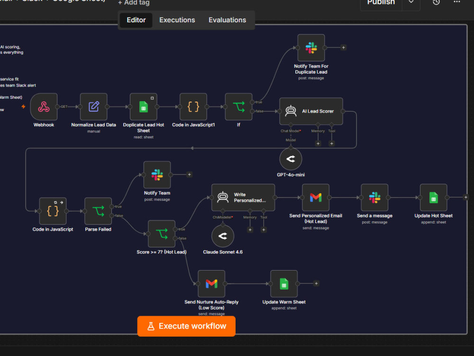This screenshot has width=474, height=356.
Task: Open the AI Lead Scorer agent node
Action: pos(311,111)
